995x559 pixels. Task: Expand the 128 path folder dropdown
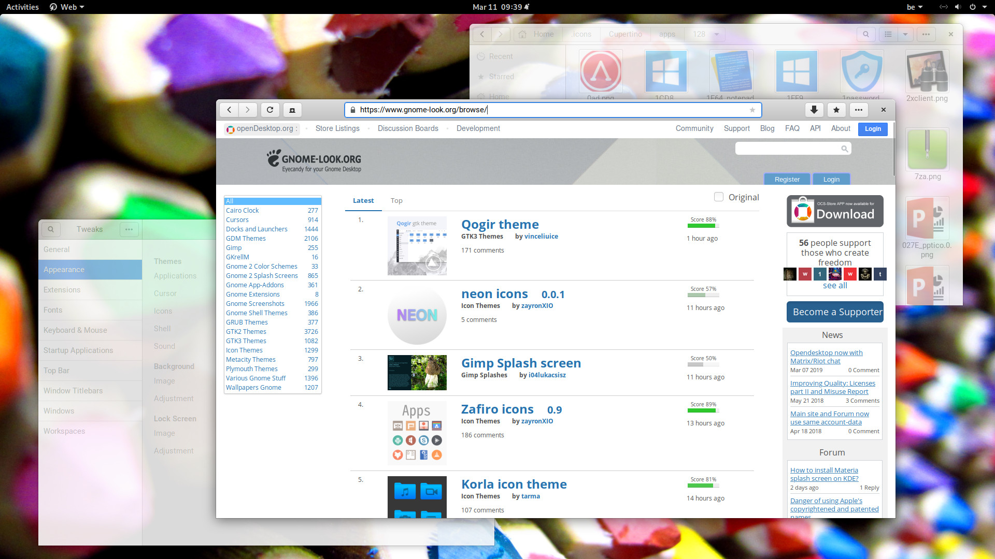[717, 34]
